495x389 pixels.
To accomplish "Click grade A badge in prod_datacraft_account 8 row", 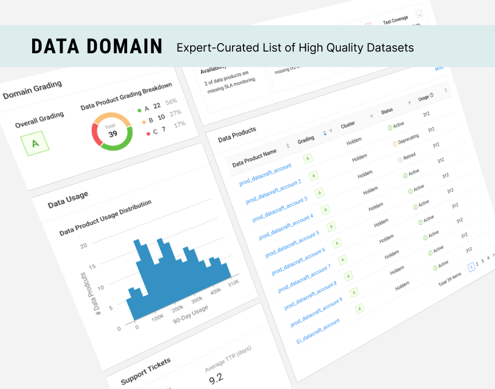I will tap(348, 277).
